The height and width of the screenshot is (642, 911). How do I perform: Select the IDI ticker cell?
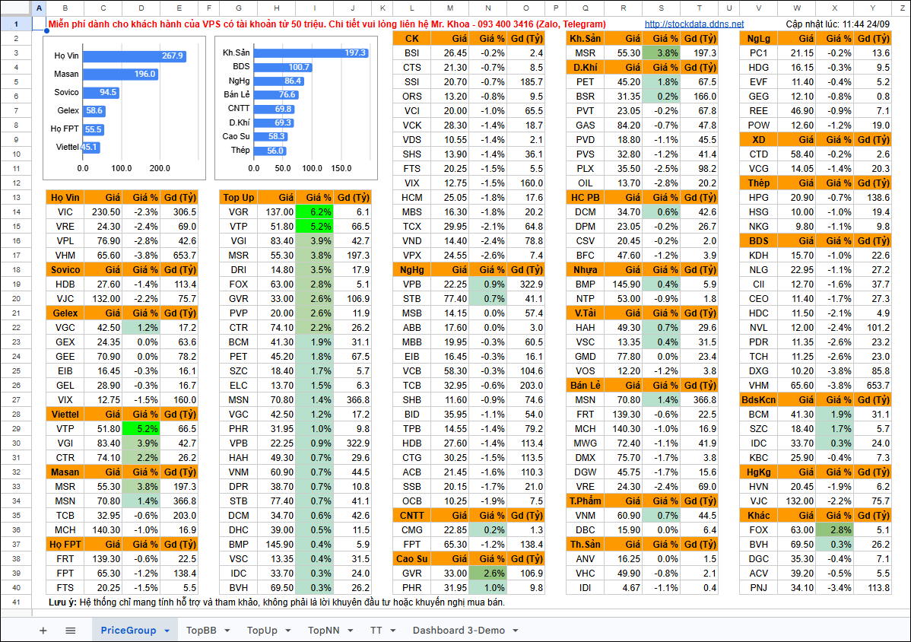coord(585,587)
